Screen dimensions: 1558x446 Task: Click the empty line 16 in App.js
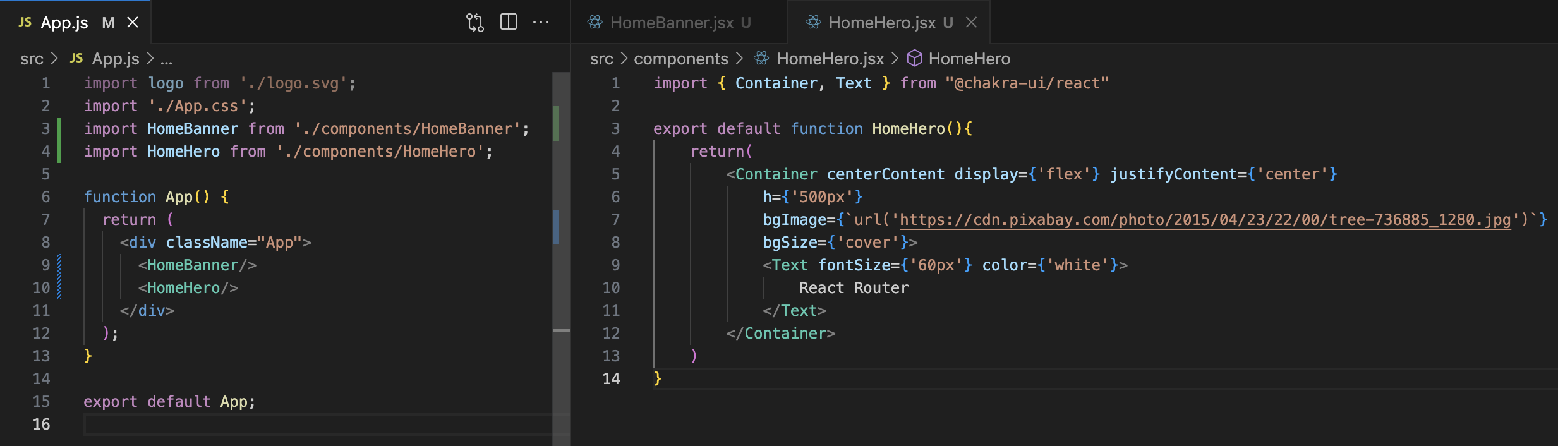316,425
